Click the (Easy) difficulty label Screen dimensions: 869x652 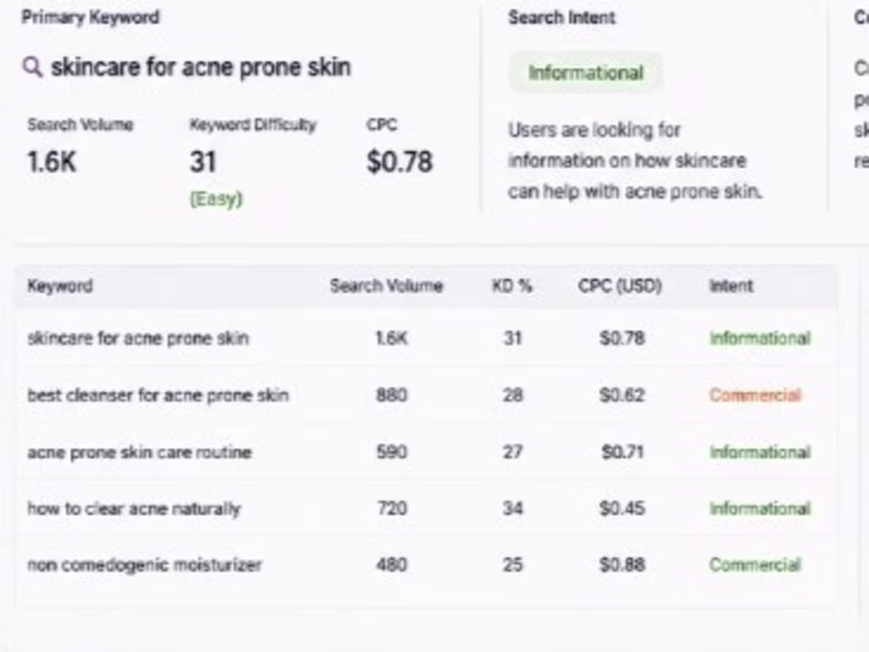click(216, 198)
